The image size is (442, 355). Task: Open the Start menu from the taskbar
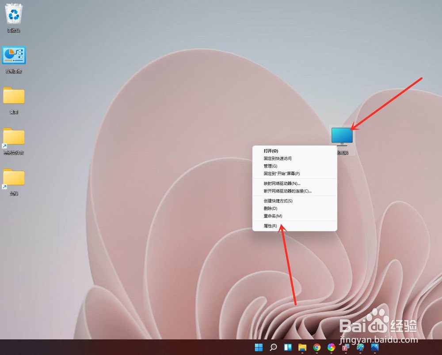[259, 348]
